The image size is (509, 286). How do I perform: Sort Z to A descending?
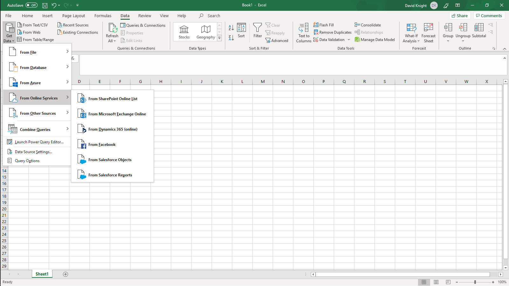pos(231,37)
